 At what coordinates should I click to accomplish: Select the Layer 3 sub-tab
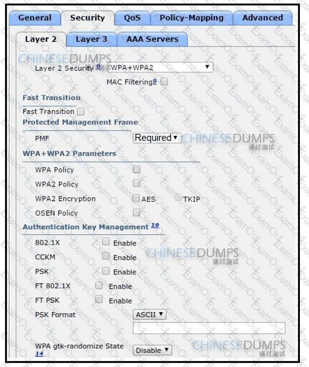[x=91, y=39]
